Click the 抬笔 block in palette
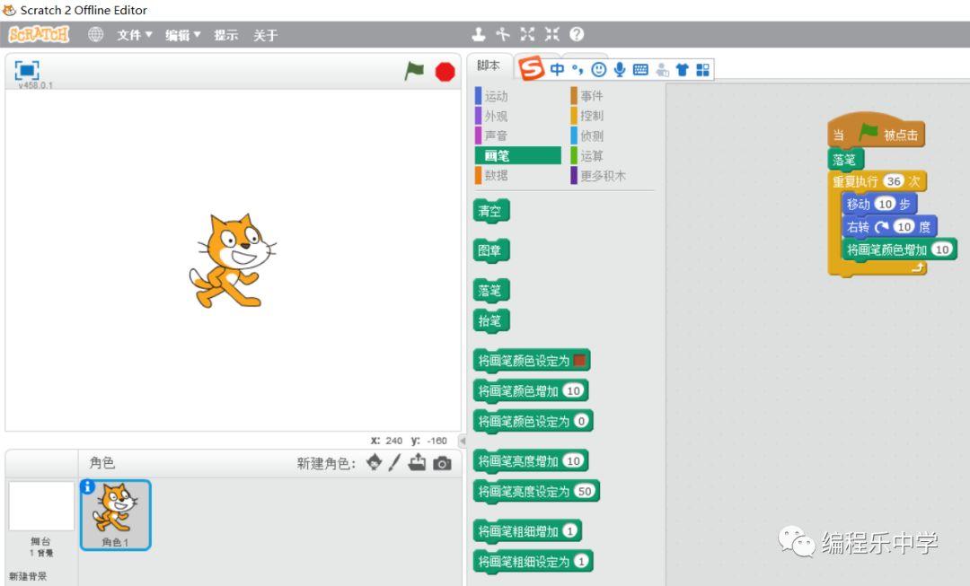Viewport: 970px width, 586px height. pyautogui.click(x=491, y=320)
